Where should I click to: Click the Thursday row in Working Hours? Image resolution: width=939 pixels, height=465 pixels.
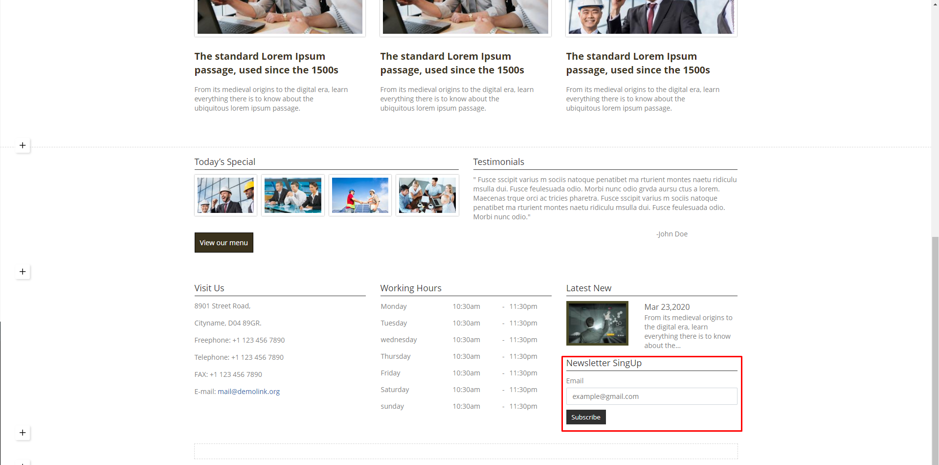[x=459, y=356]
